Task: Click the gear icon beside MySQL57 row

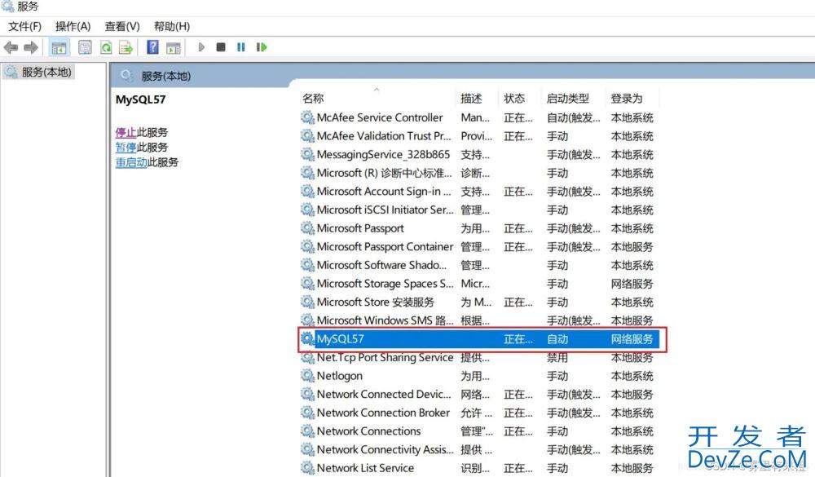Action: (307, 338)
